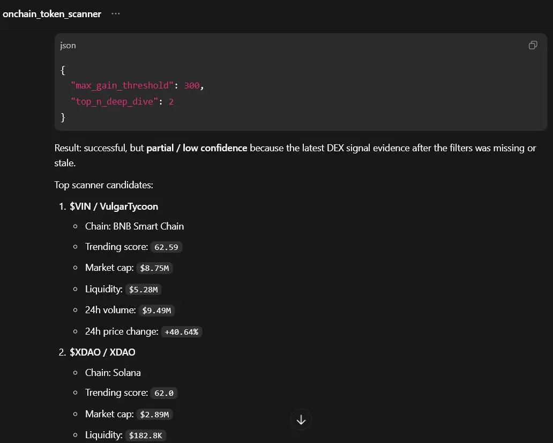Click the $8.75M market cap chip
Image resolution: width=553 pixels, height=443 pixels.
pos(154,268)
